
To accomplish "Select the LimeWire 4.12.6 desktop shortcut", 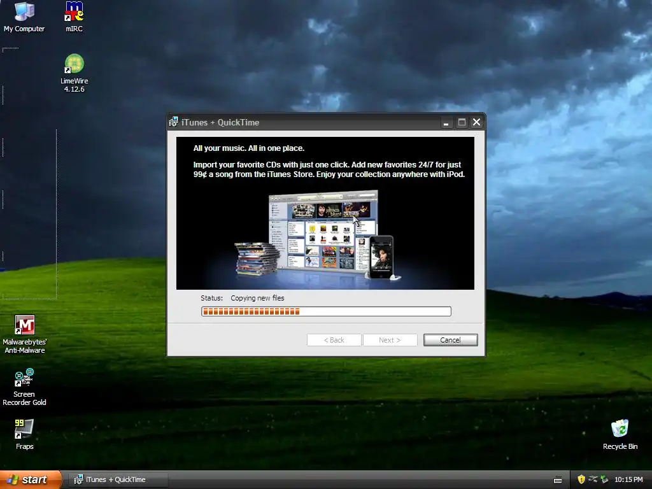I will pyautogui.click(x=74, y=73).
